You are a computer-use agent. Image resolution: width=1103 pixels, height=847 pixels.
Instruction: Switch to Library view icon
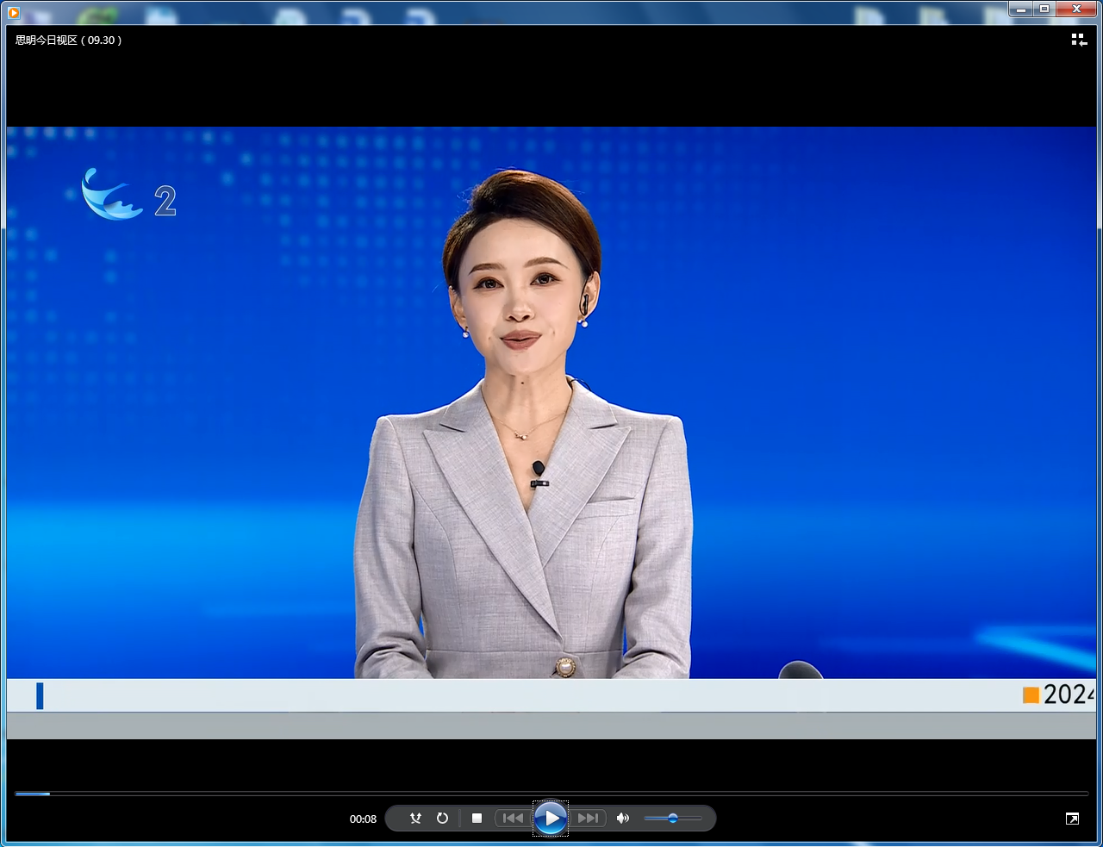(1078, 40)
